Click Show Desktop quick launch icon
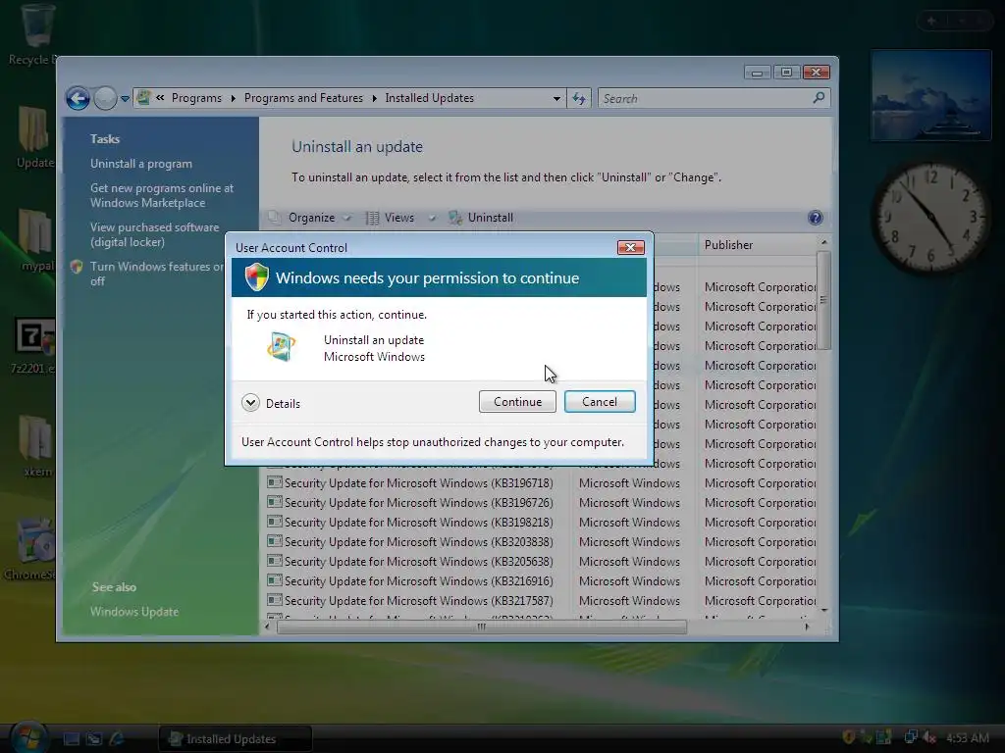This screenshot has height=753, width=1005. [71, 739]
